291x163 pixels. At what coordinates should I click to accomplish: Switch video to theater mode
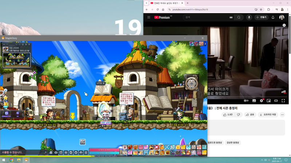tap(276, 101)
